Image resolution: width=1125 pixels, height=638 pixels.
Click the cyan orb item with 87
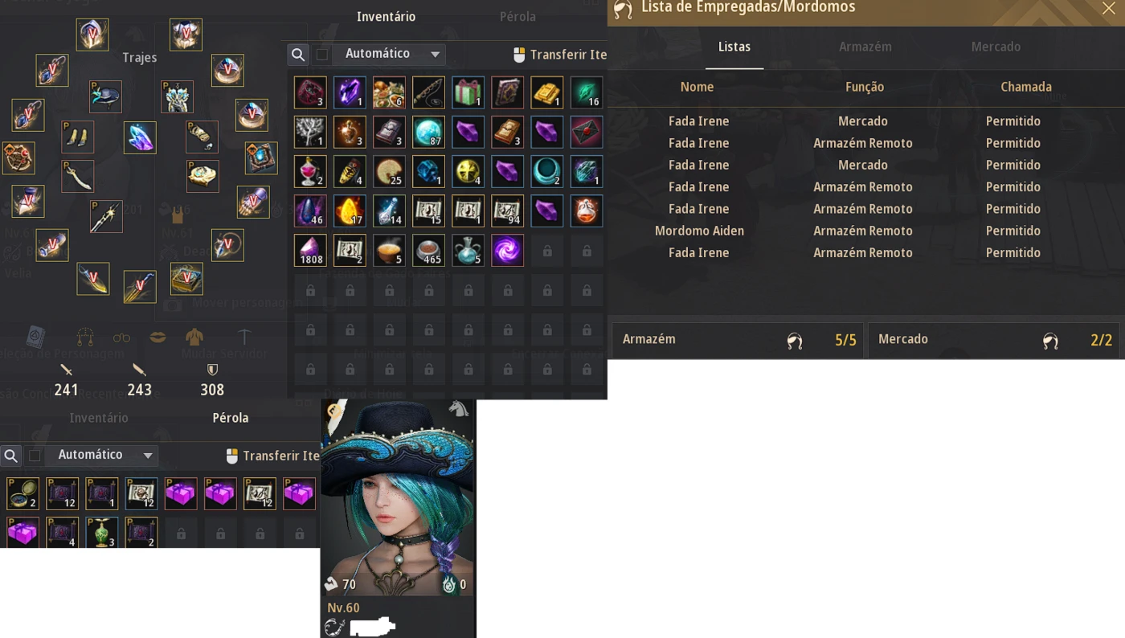428,132
